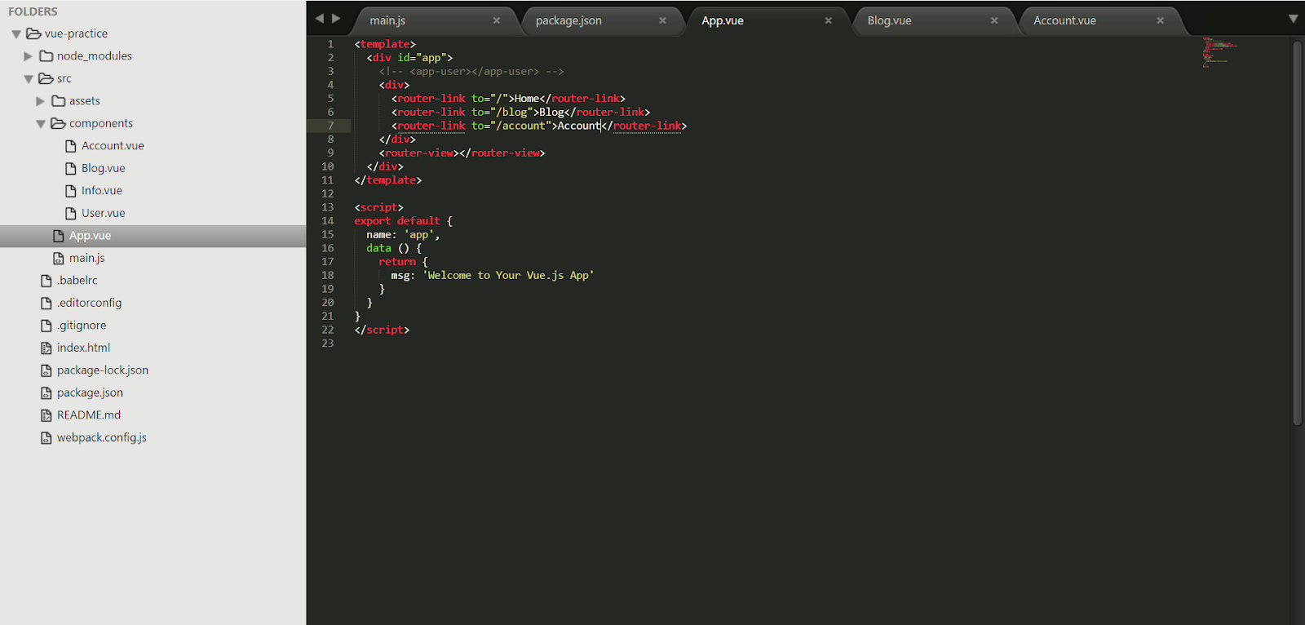1305x625 pixels.
Task: Click the .editorconfig file icon
Action: (46, 303)
